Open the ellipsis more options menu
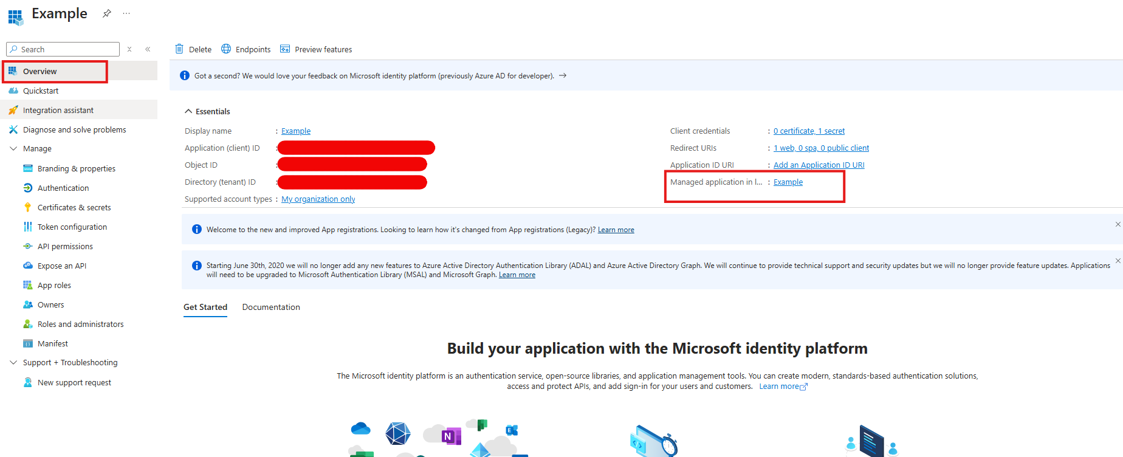Viewport: 1123px width, 457px height. pyautogui.click(x=126, y=13)
